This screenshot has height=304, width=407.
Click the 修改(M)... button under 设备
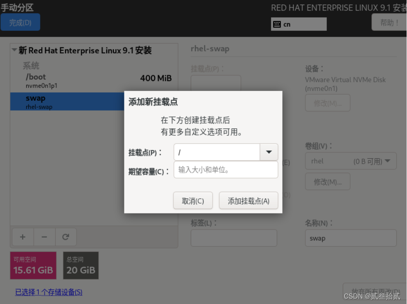tap(327, 103)
